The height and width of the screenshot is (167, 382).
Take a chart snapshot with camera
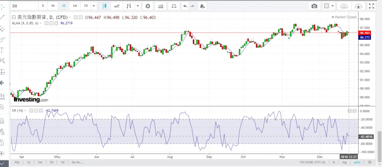click(x=314, y=6)
